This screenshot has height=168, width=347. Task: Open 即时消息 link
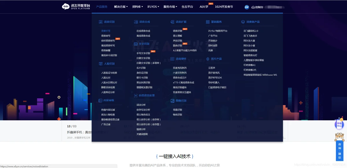click(x=213, y=46)
